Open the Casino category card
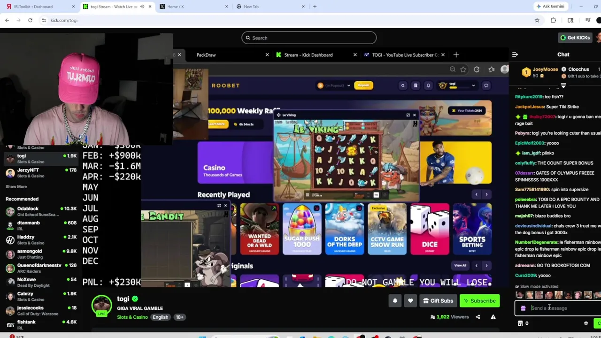 [x=235, y=163]
